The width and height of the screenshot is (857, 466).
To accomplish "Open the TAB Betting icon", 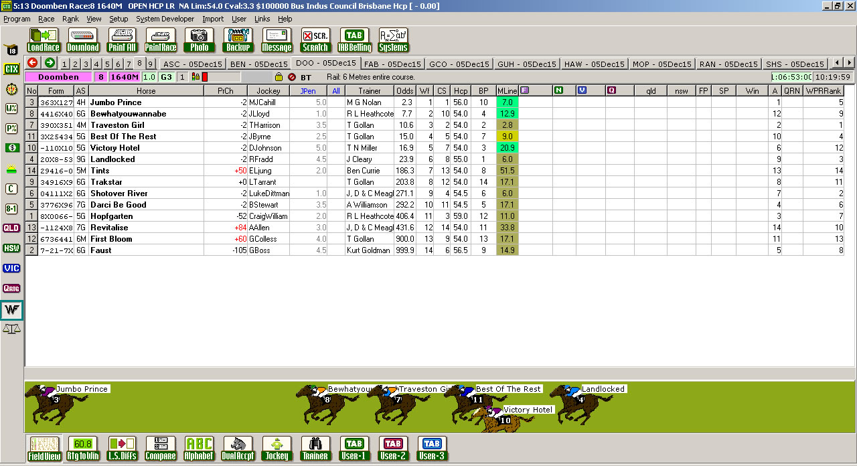I will [354, 40].
